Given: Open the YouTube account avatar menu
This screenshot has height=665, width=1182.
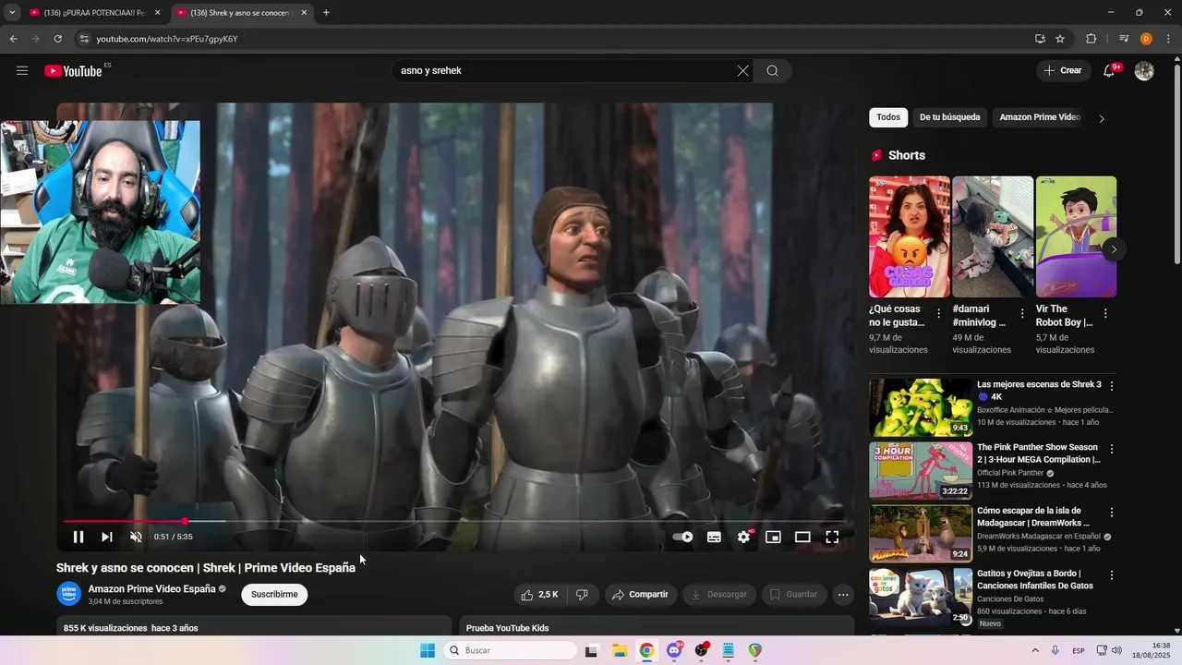Looking at the screenshot, I should click(x=1144, y=71).
